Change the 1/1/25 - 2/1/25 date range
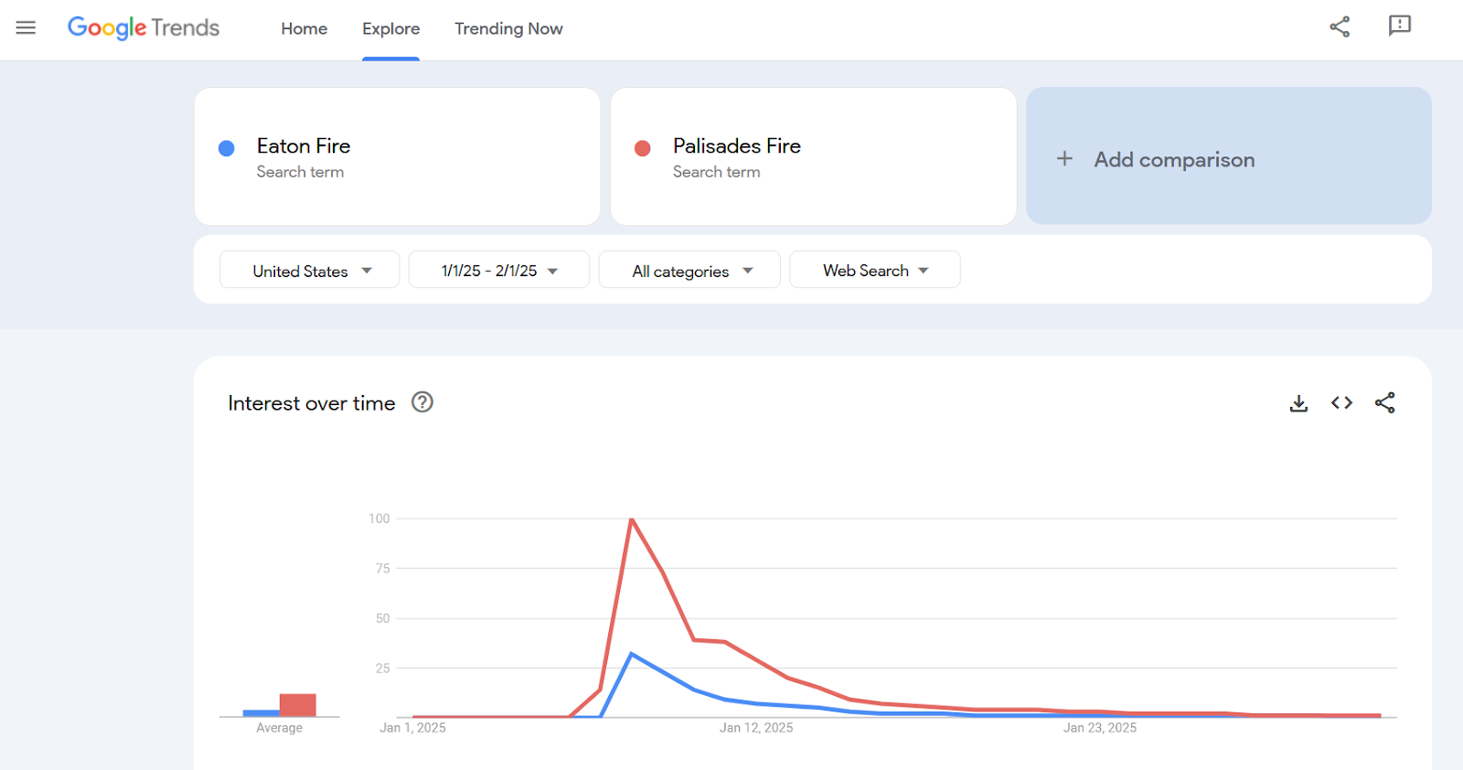The image size is (1463, 770). [498, 270]
